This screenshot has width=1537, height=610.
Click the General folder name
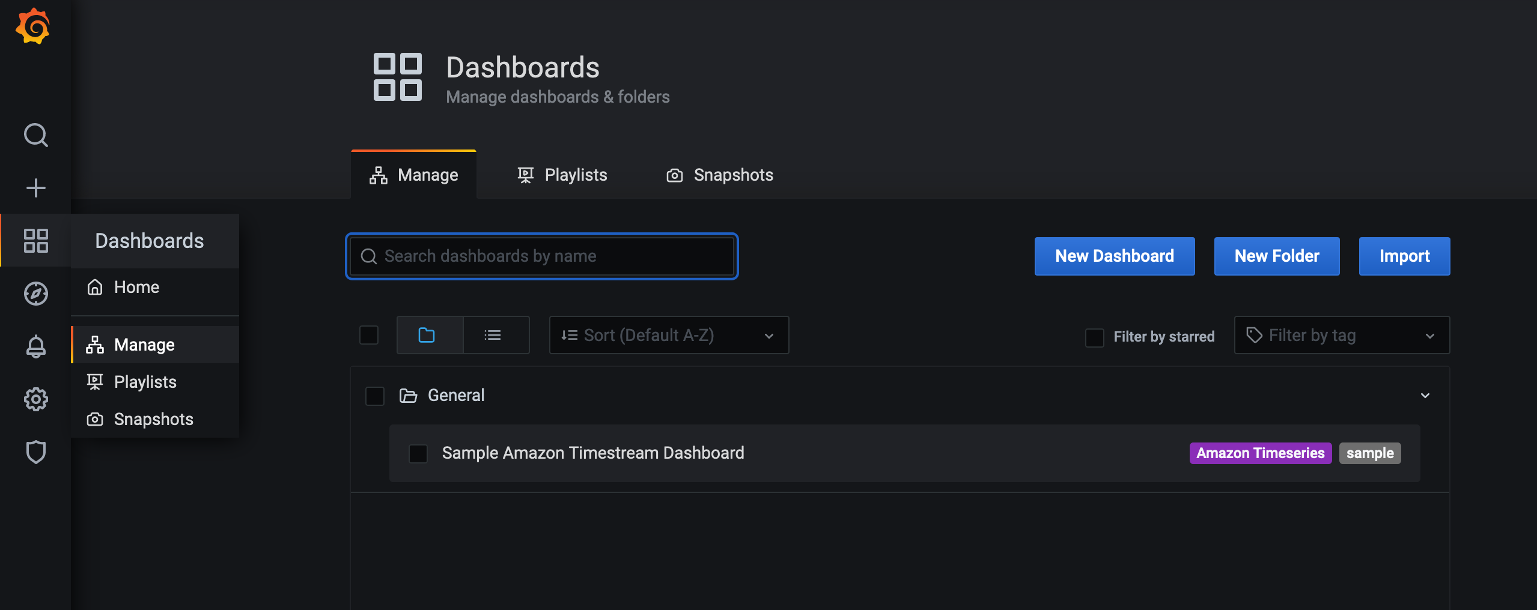pyautogui.click(x=455, y=396)
